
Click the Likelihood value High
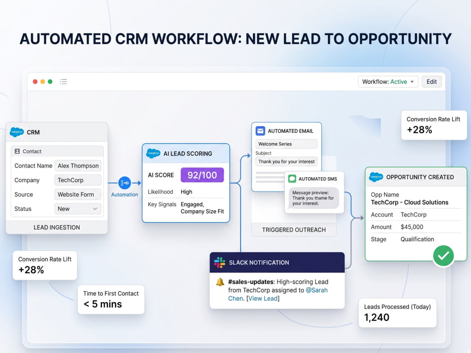coord(186,192)
